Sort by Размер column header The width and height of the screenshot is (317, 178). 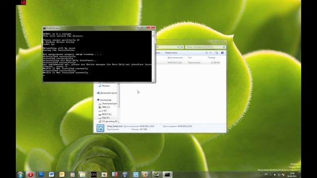click(211, 58)
